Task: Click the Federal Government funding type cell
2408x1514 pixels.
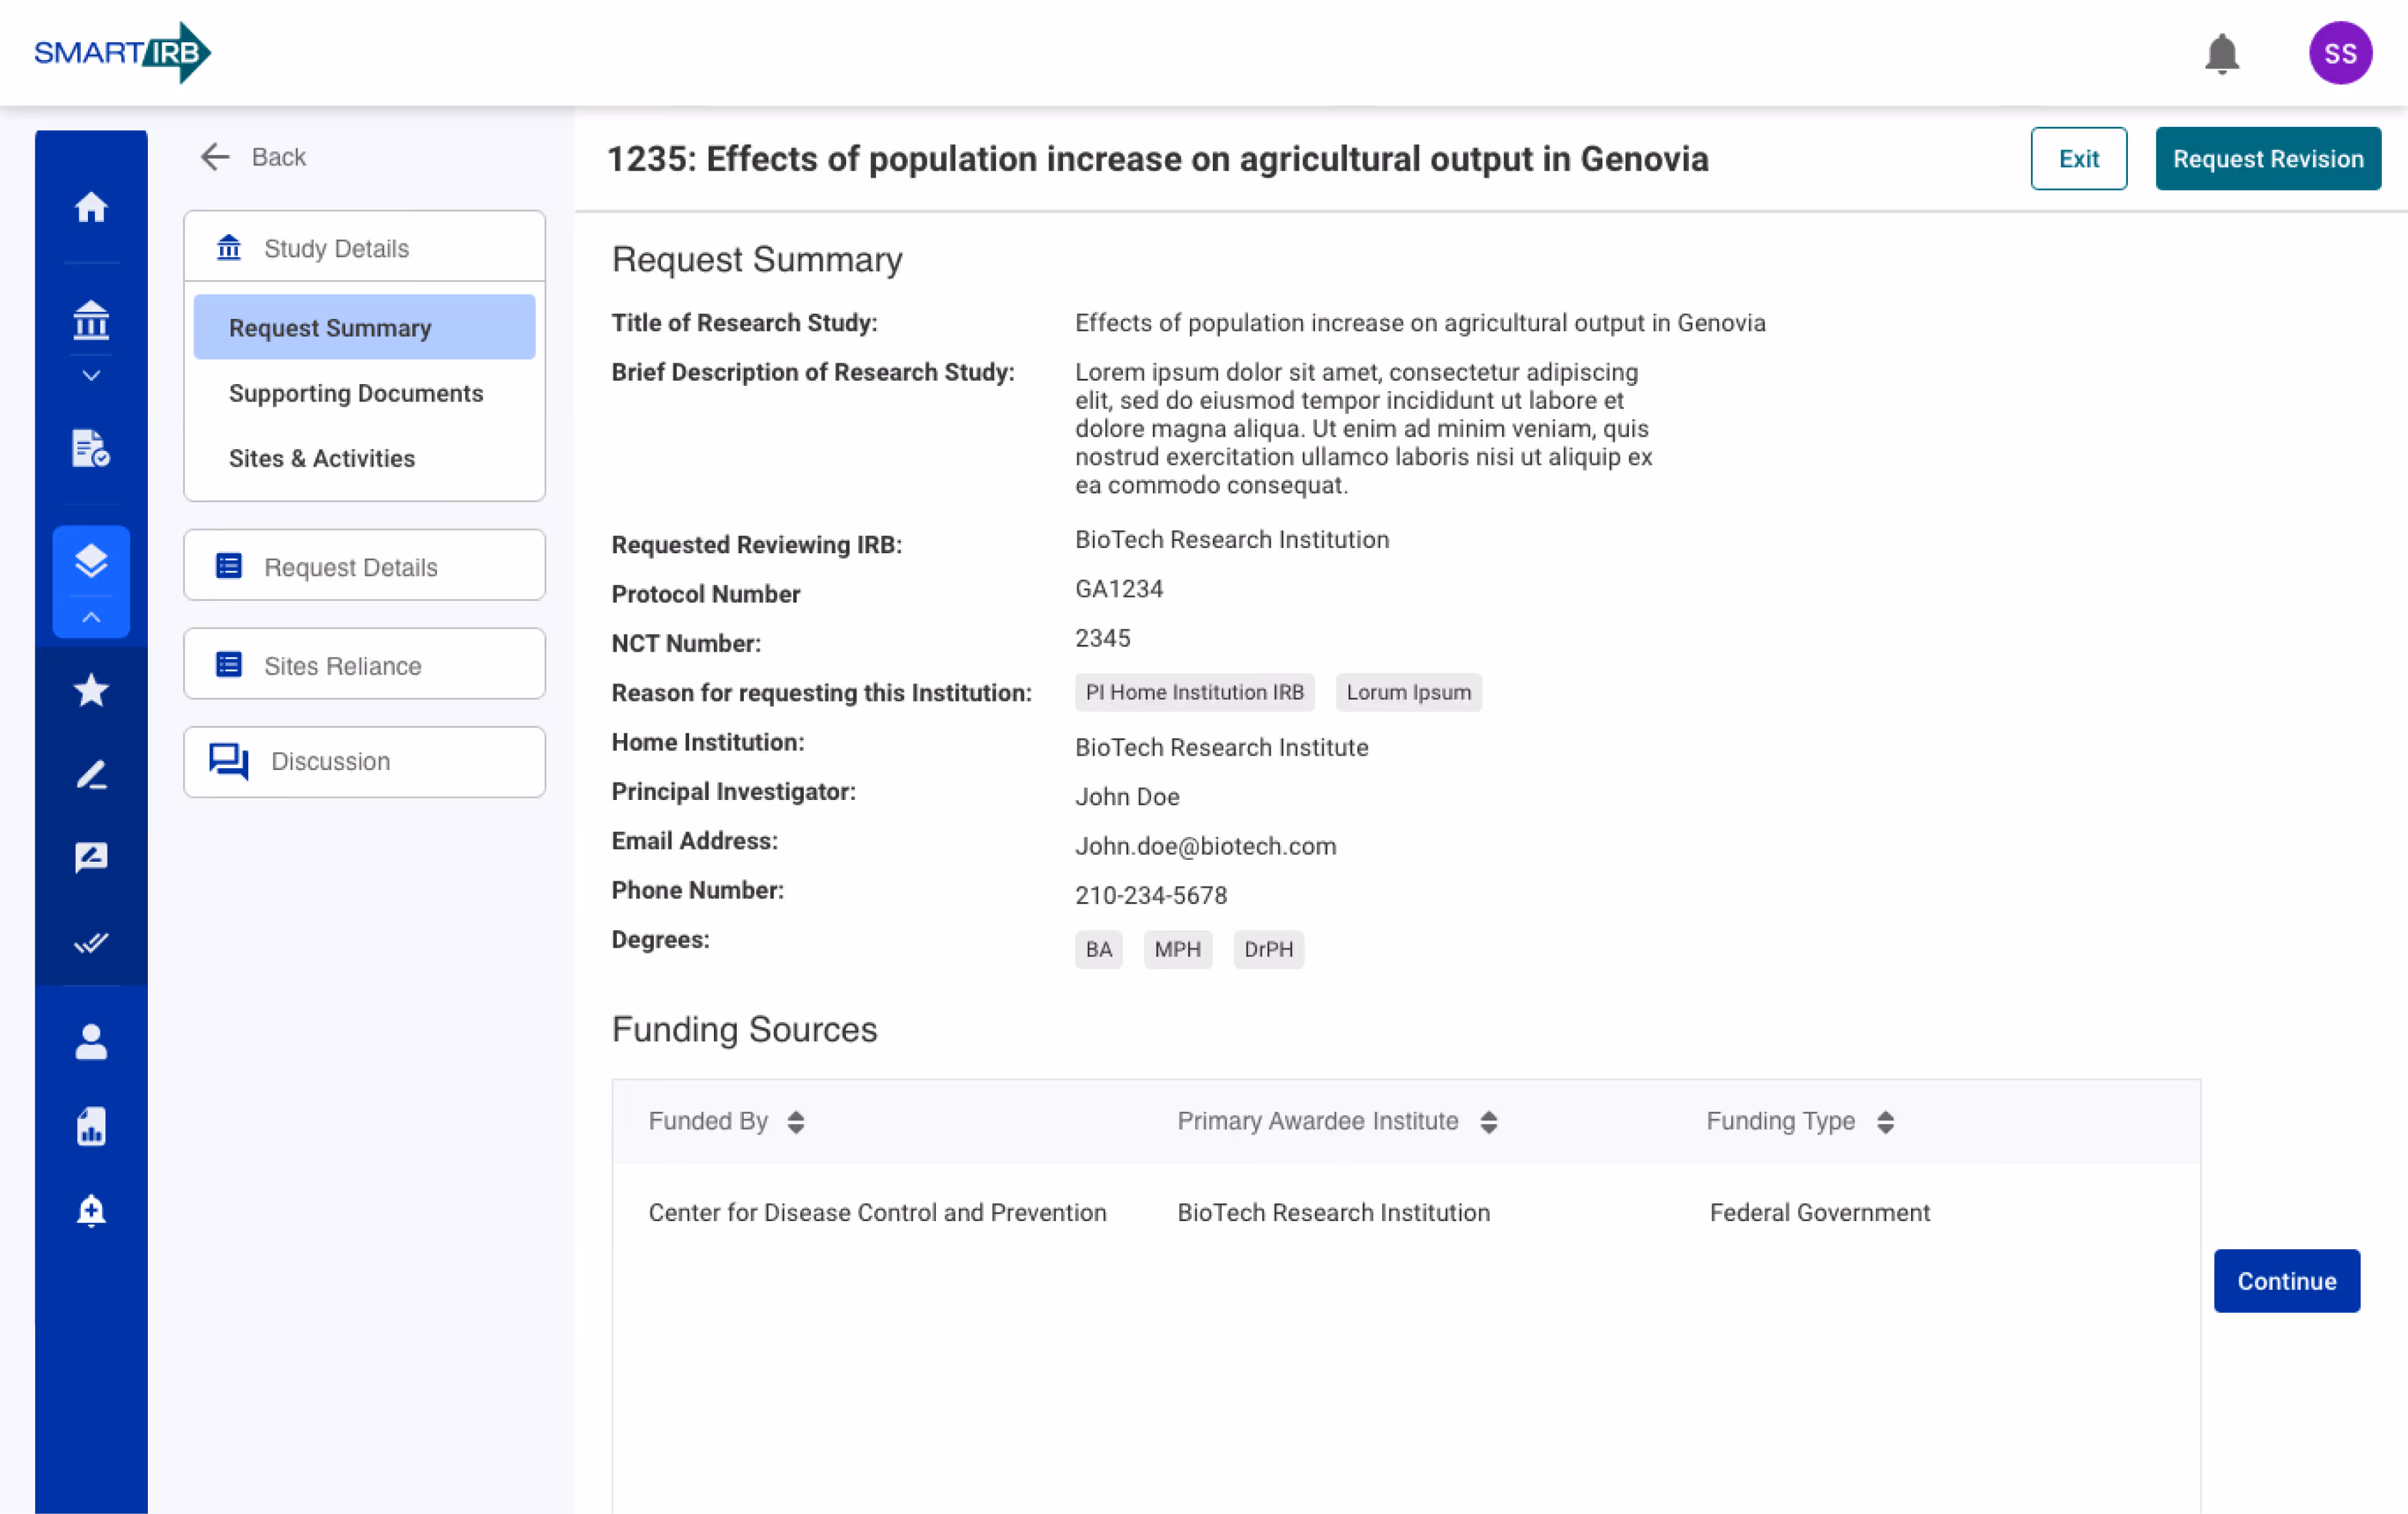Action: tap(1819, 1212)
